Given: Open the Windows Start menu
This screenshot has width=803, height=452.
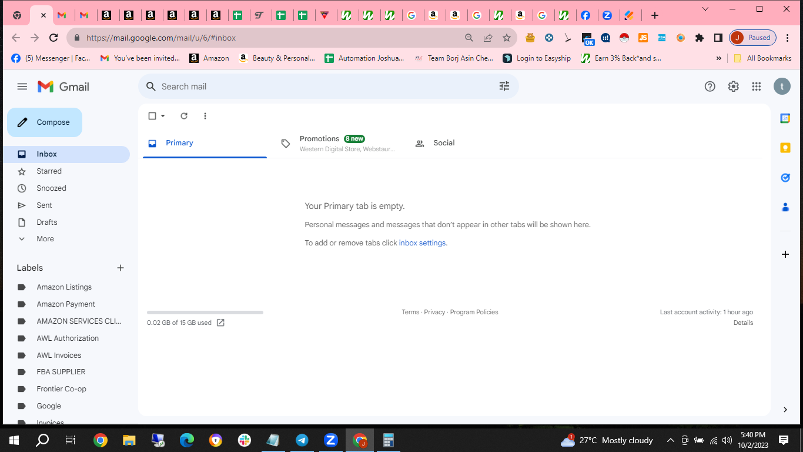Looking at the screenshot, I should pos(14,440).
